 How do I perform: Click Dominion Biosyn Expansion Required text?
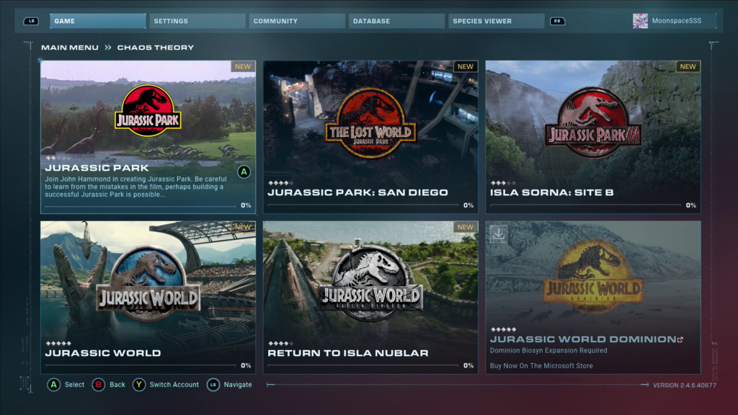coord(548,351)
